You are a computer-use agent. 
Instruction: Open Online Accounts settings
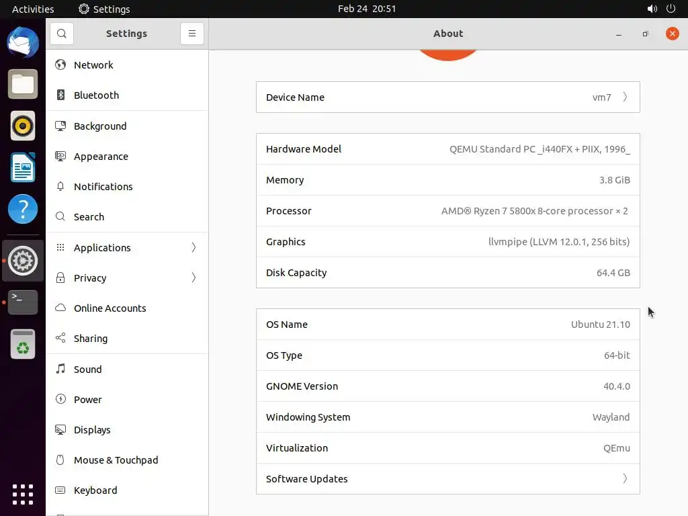click(127, 308)
